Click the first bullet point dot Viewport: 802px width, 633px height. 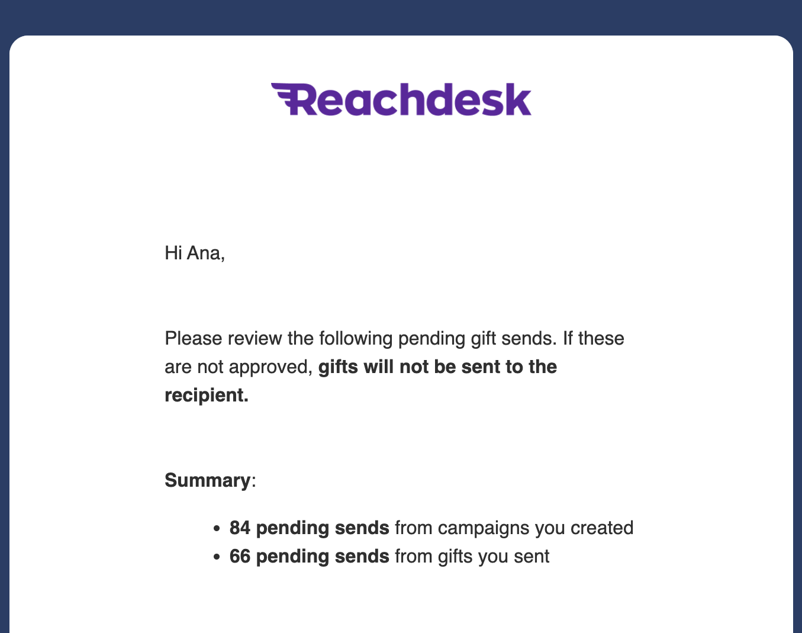tap(217, 528)
